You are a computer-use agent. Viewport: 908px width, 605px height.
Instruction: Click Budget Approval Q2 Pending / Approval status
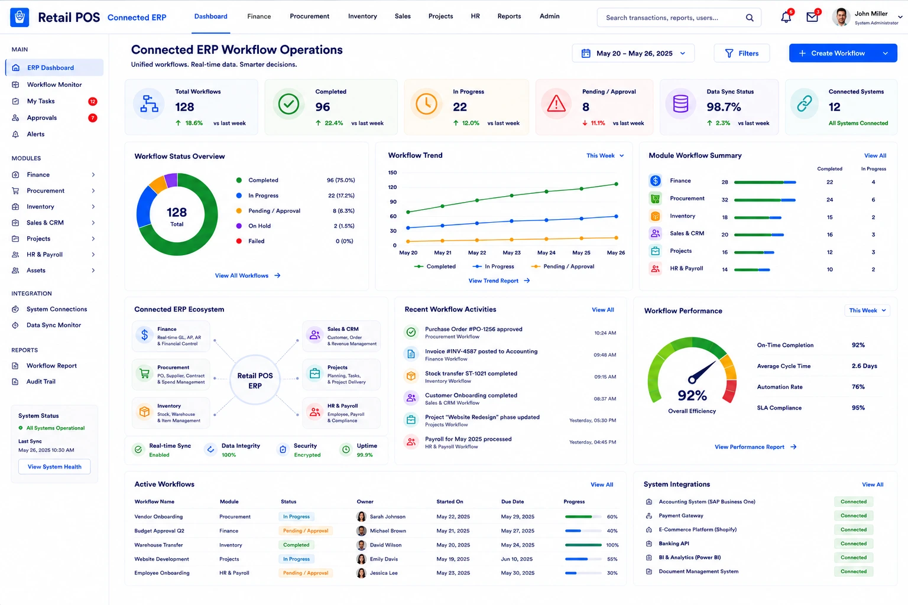[306, 531]
